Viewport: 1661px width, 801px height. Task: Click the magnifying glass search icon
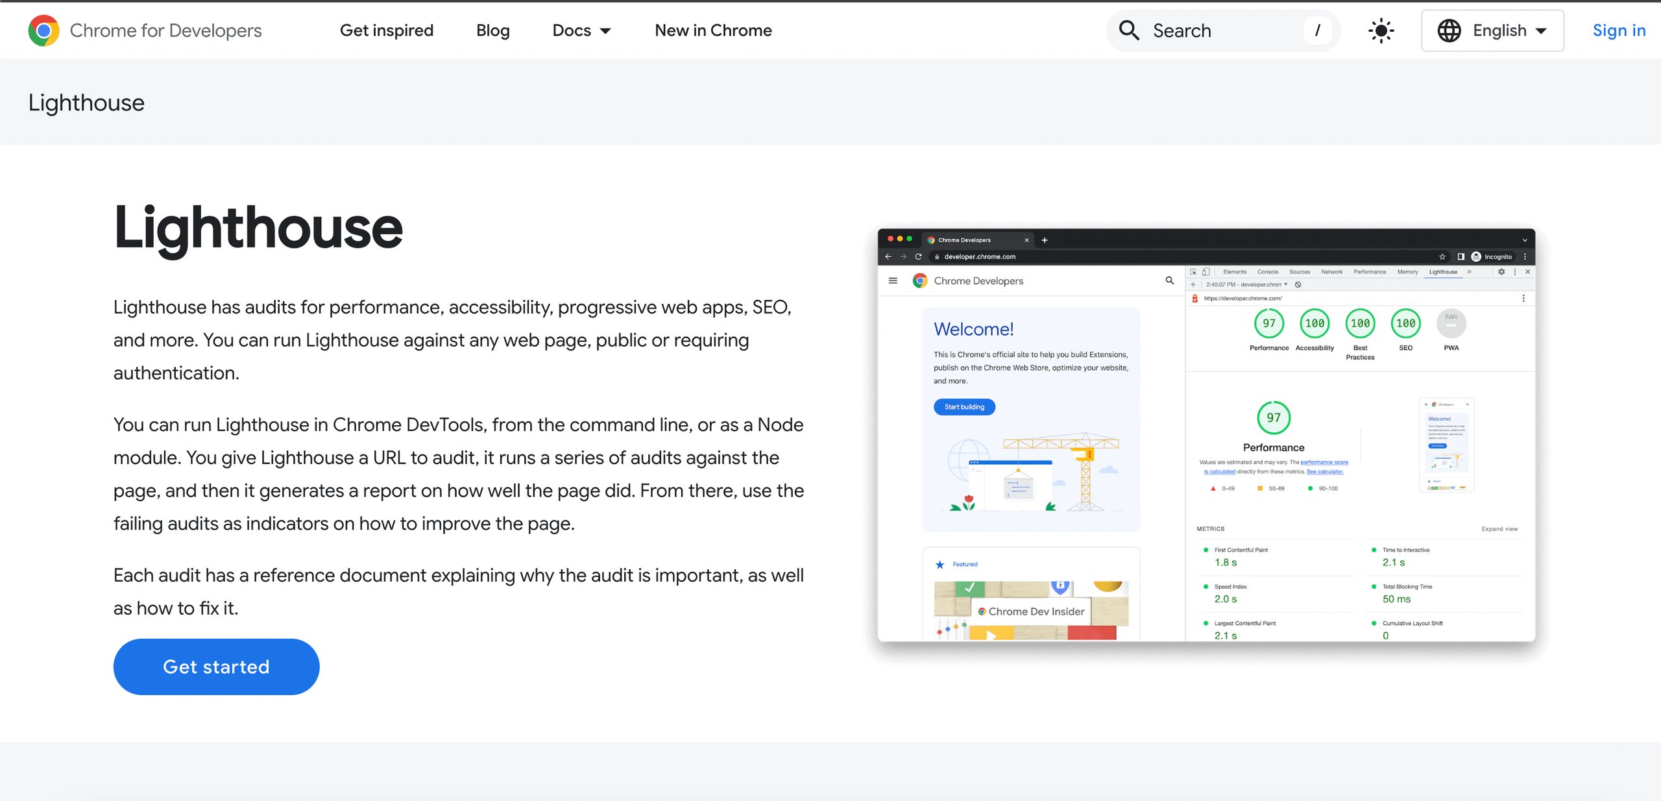pyautogui.click(x=1129, y=31)
